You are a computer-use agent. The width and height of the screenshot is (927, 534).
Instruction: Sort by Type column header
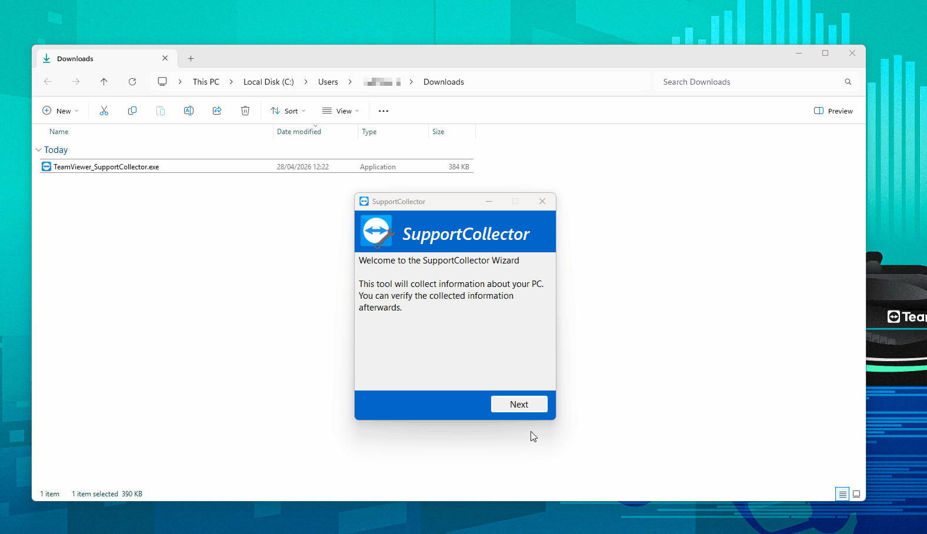(369, 132)
